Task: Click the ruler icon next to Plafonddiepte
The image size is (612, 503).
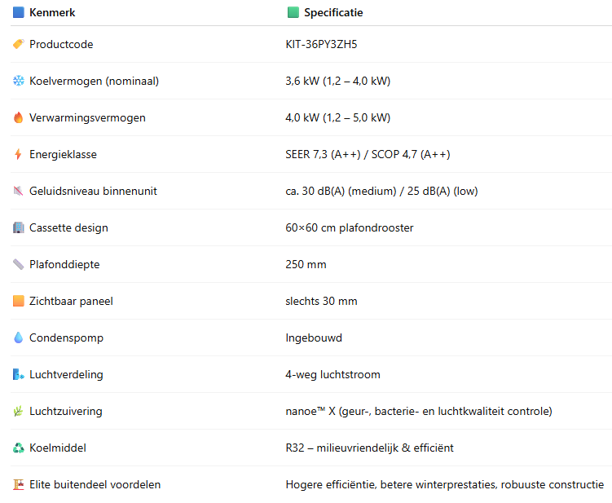Action: [x=19, y=264]
